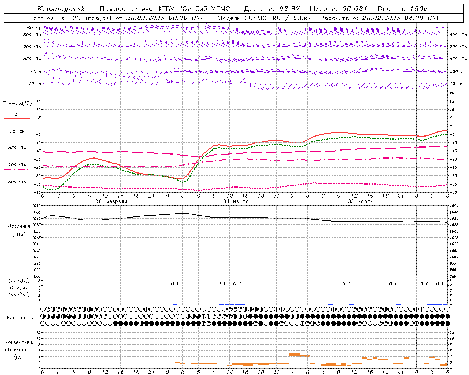Select the Модель COSMO-RU / 6.6км text

click(x=264, y=18)
